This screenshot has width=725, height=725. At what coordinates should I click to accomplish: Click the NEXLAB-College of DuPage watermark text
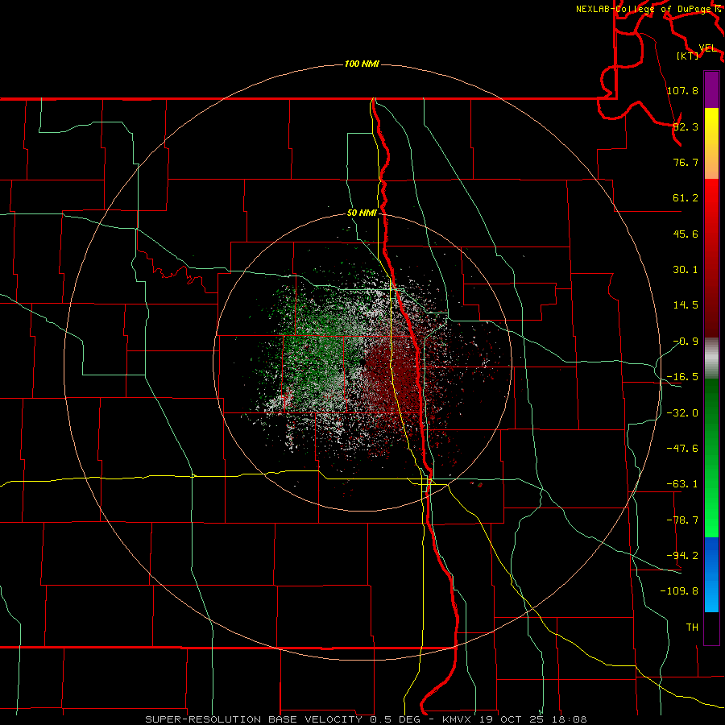(644, 9)
